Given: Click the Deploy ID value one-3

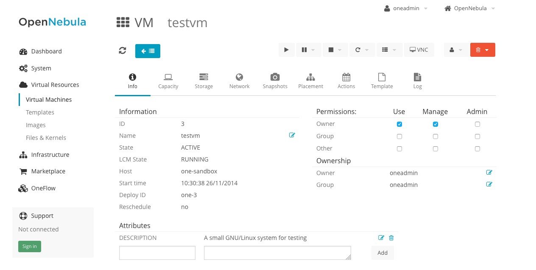Looking at the screenshot, I should click(x=189, y=195).
